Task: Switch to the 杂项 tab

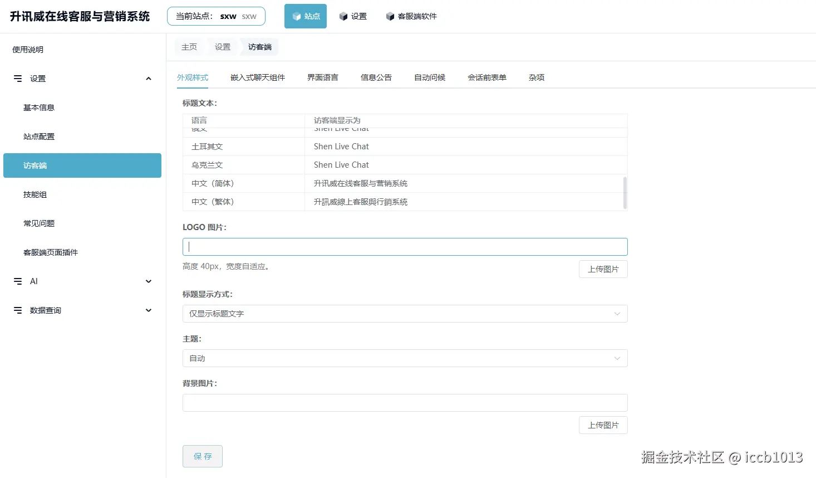Action: (536, 77)
